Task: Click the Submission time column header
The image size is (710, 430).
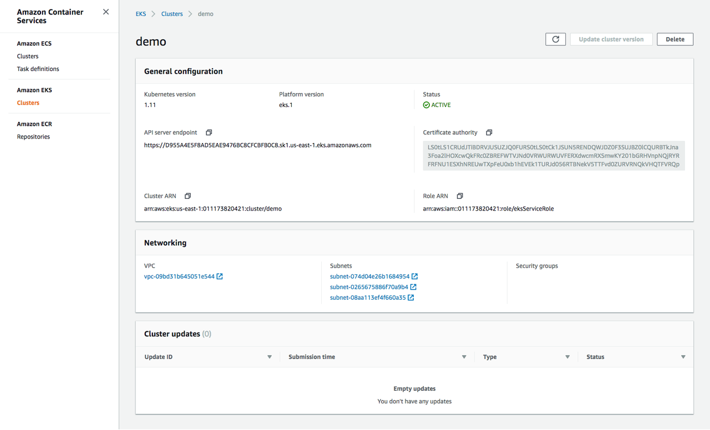Action: point(312,357)
